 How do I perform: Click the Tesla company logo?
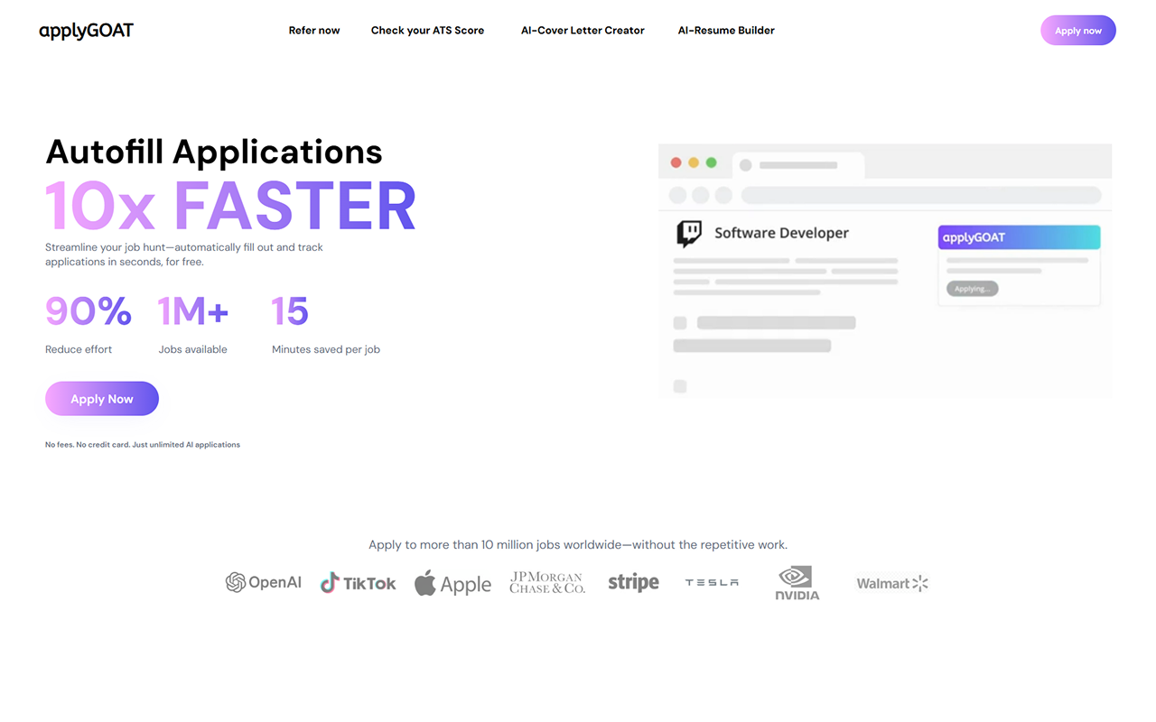(x=712, y=583)
